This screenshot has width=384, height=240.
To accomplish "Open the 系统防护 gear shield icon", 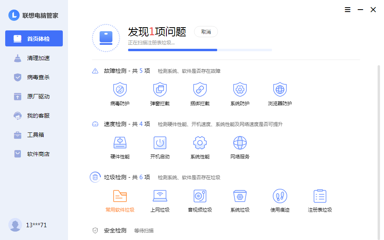I will click(240, 89).
